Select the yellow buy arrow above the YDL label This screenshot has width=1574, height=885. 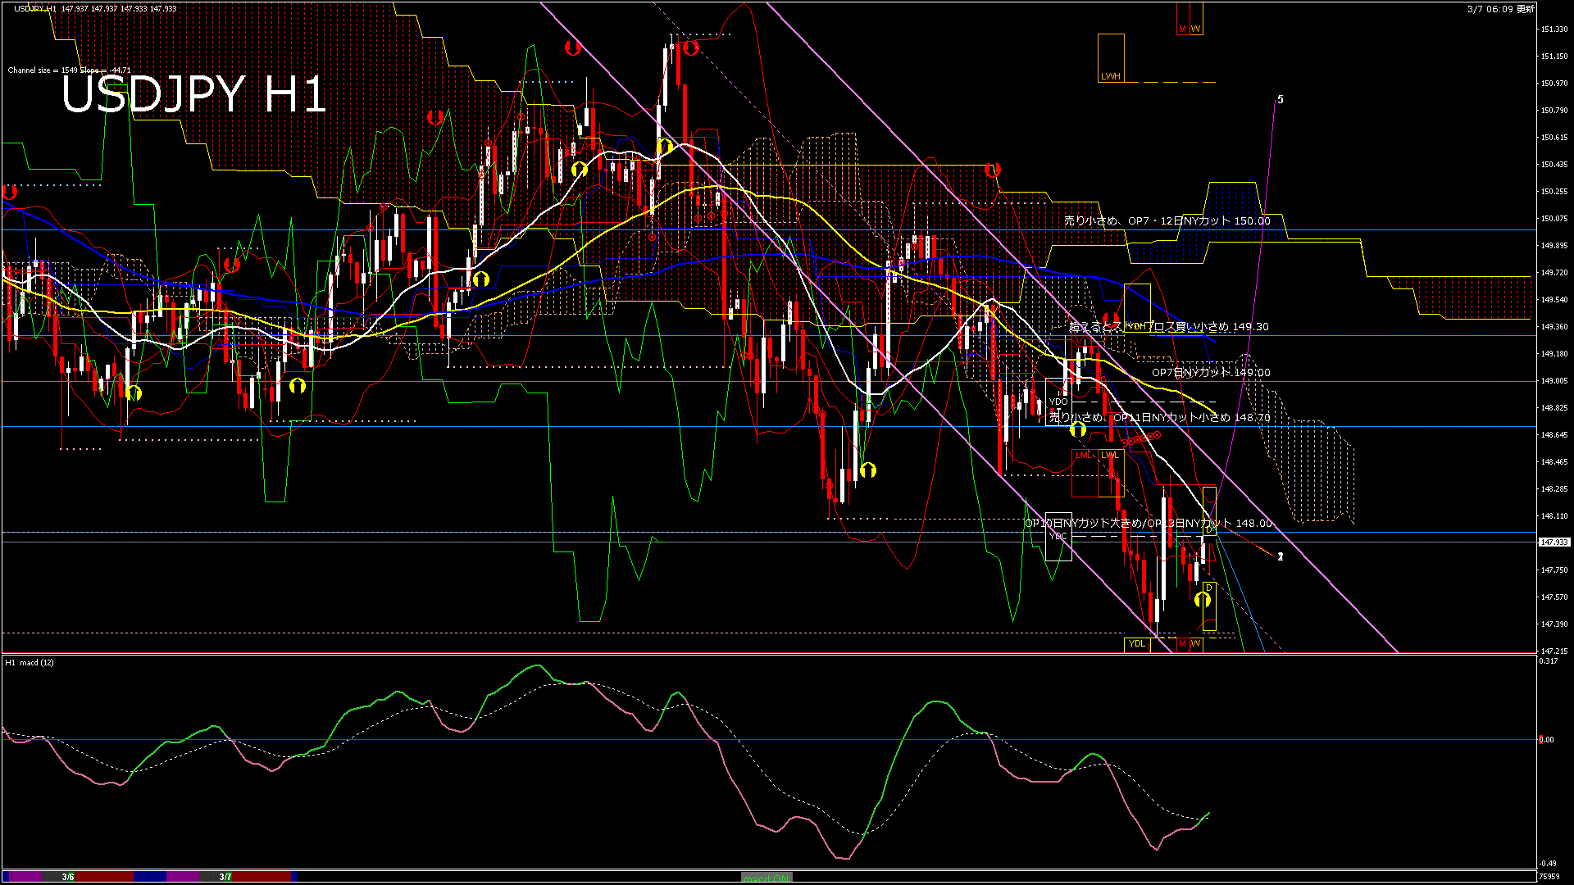(1203, 600)
